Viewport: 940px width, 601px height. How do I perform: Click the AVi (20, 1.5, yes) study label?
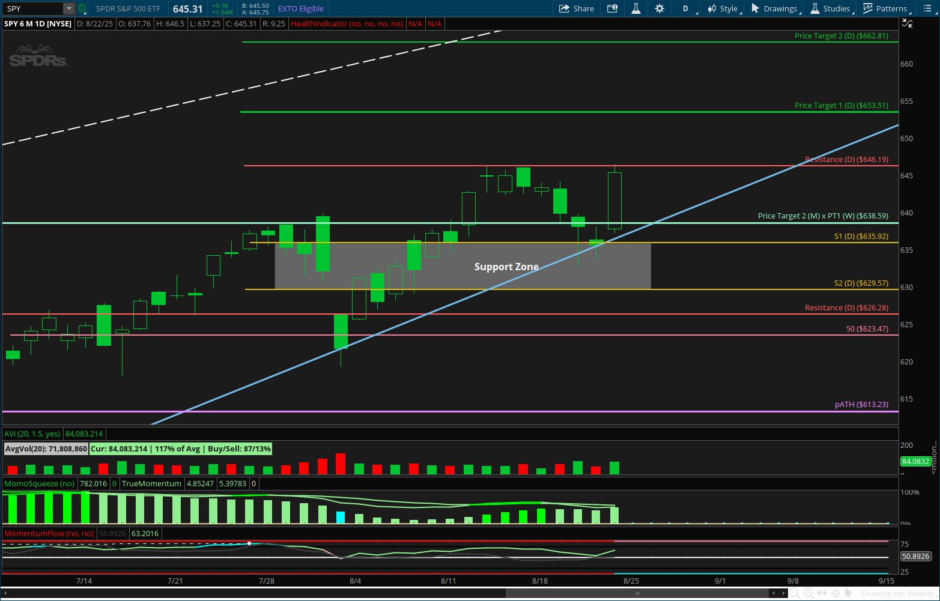pos(33,433)
